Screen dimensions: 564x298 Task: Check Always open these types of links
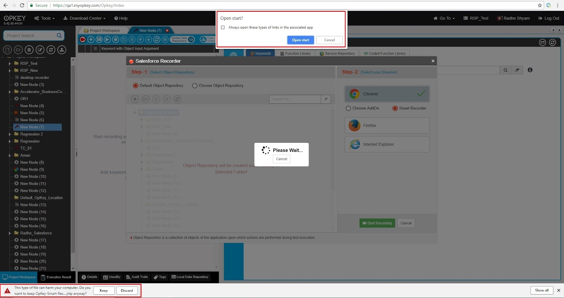point(222,27)
